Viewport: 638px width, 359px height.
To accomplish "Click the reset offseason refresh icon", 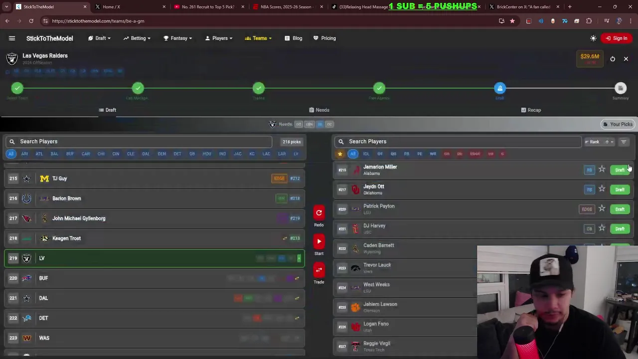I will coord(613,59).
